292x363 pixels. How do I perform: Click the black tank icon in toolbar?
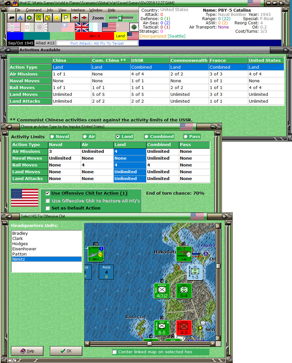[12, 18]
